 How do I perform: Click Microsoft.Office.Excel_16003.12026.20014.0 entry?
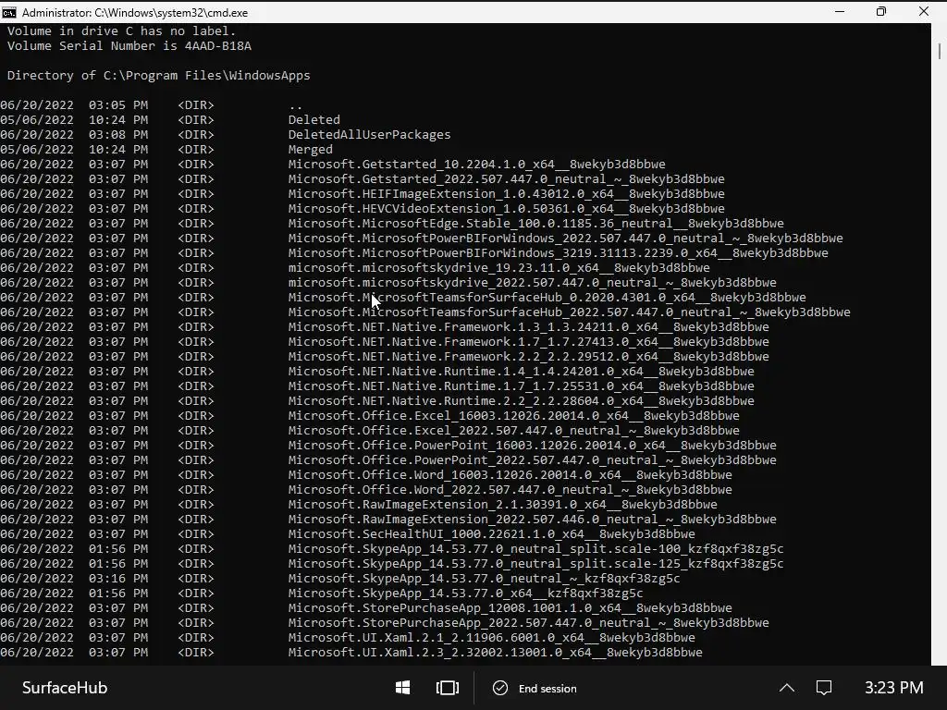[513, 415]
